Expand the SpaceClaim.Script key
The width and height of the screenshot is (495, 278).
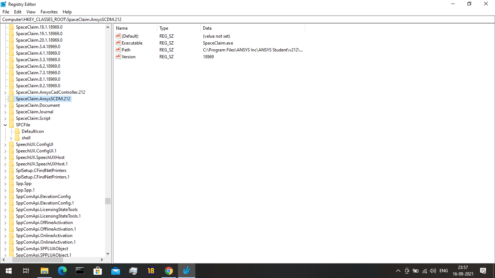(x=5, y=118)
